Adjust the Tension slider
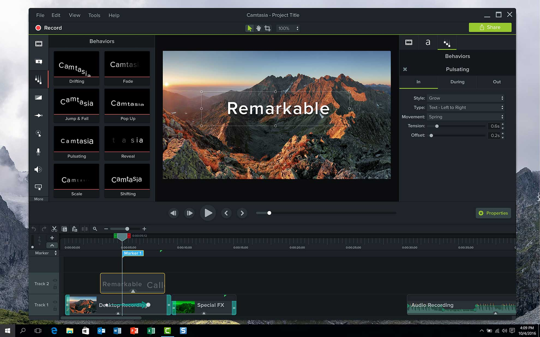The height and width of the screenshot is (337, 540). 437,126
